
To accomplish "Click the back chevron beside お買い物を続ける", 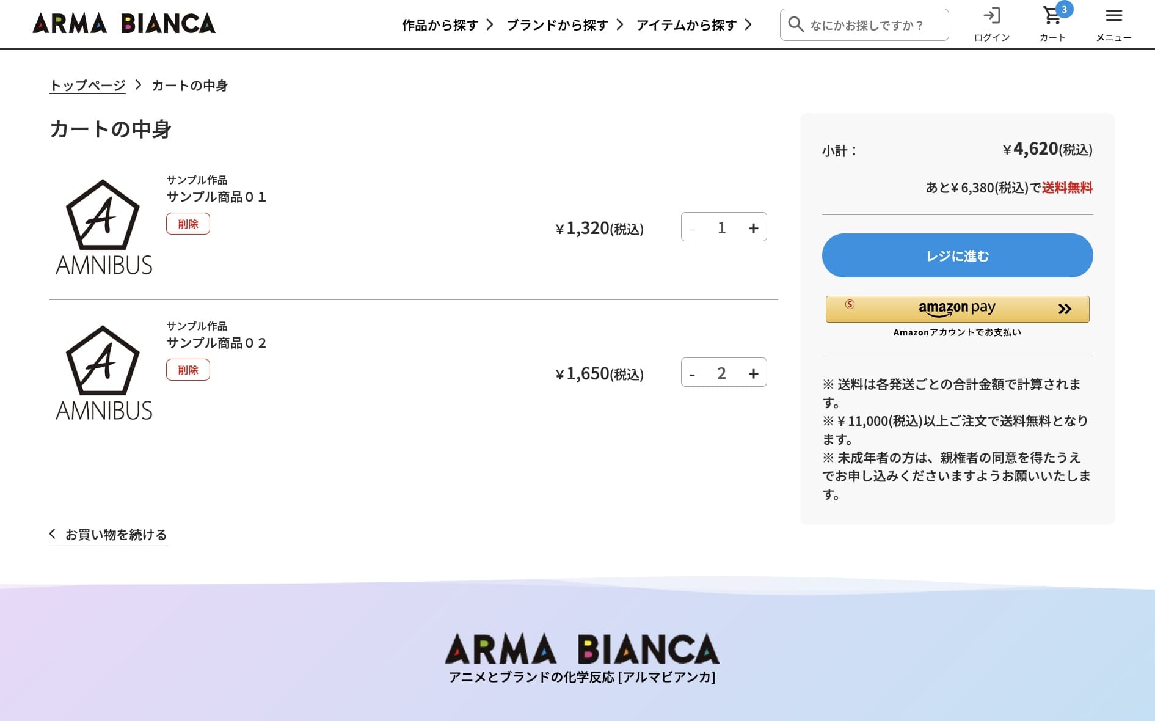I will 53,533.
